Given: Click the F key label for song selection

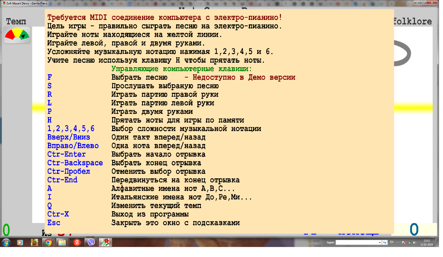Looking at the screenshot, I should click(49, 78).
